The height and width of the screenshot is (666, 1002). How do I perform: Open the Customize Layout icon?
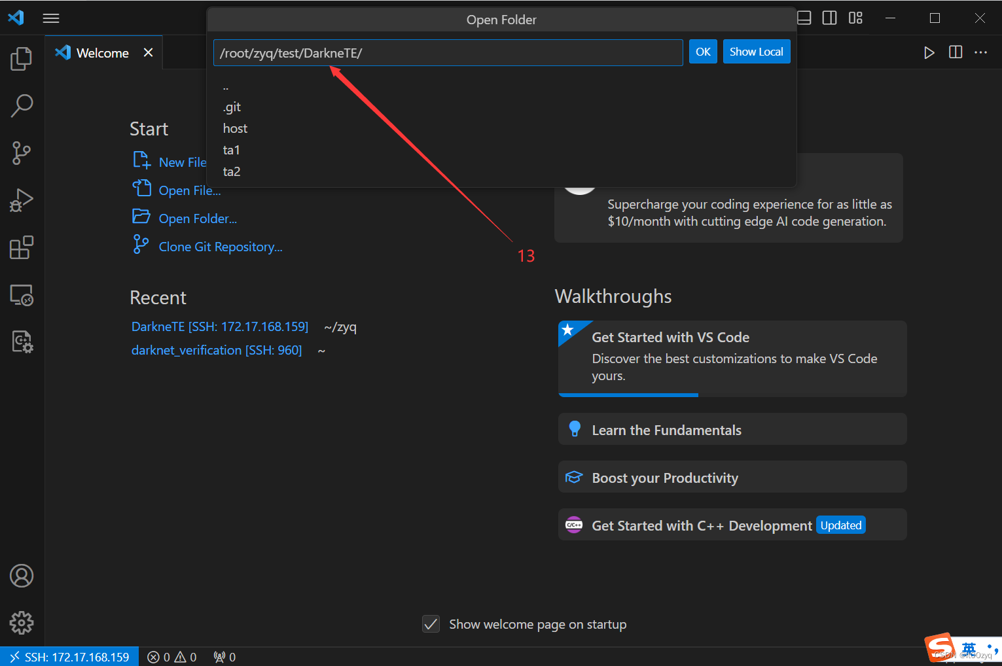855,18
